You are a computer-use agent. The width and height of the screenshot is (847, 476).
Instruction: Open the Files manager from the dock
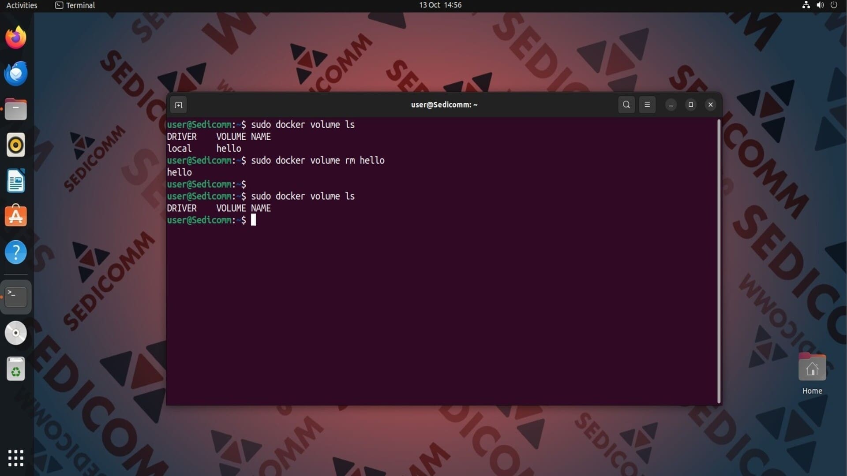[16, 109]
